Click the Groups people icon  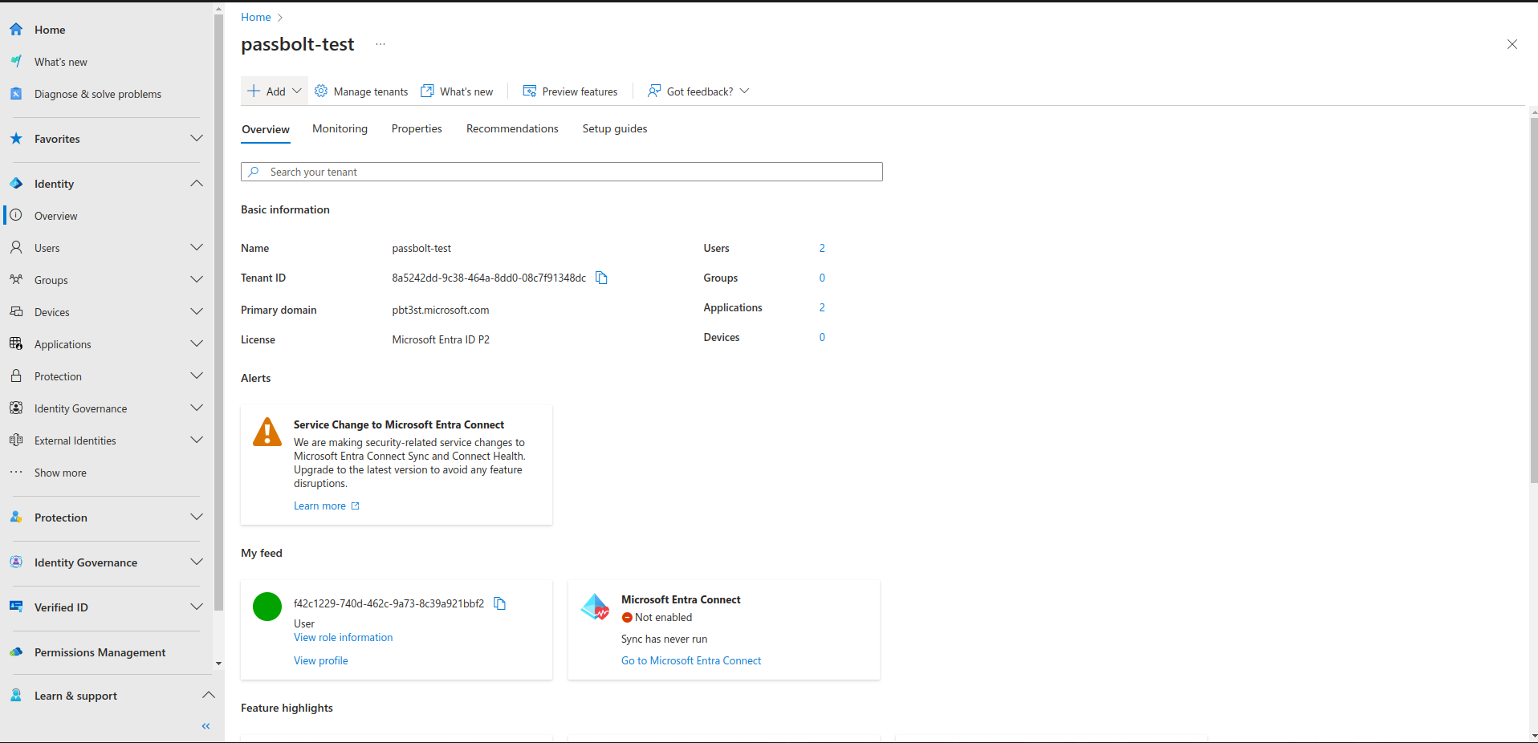(x=16, y=280)
